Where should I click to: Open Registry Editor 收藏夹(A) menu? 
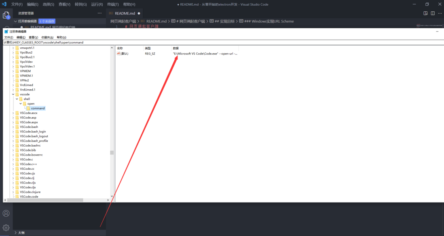tap(47, 37)
